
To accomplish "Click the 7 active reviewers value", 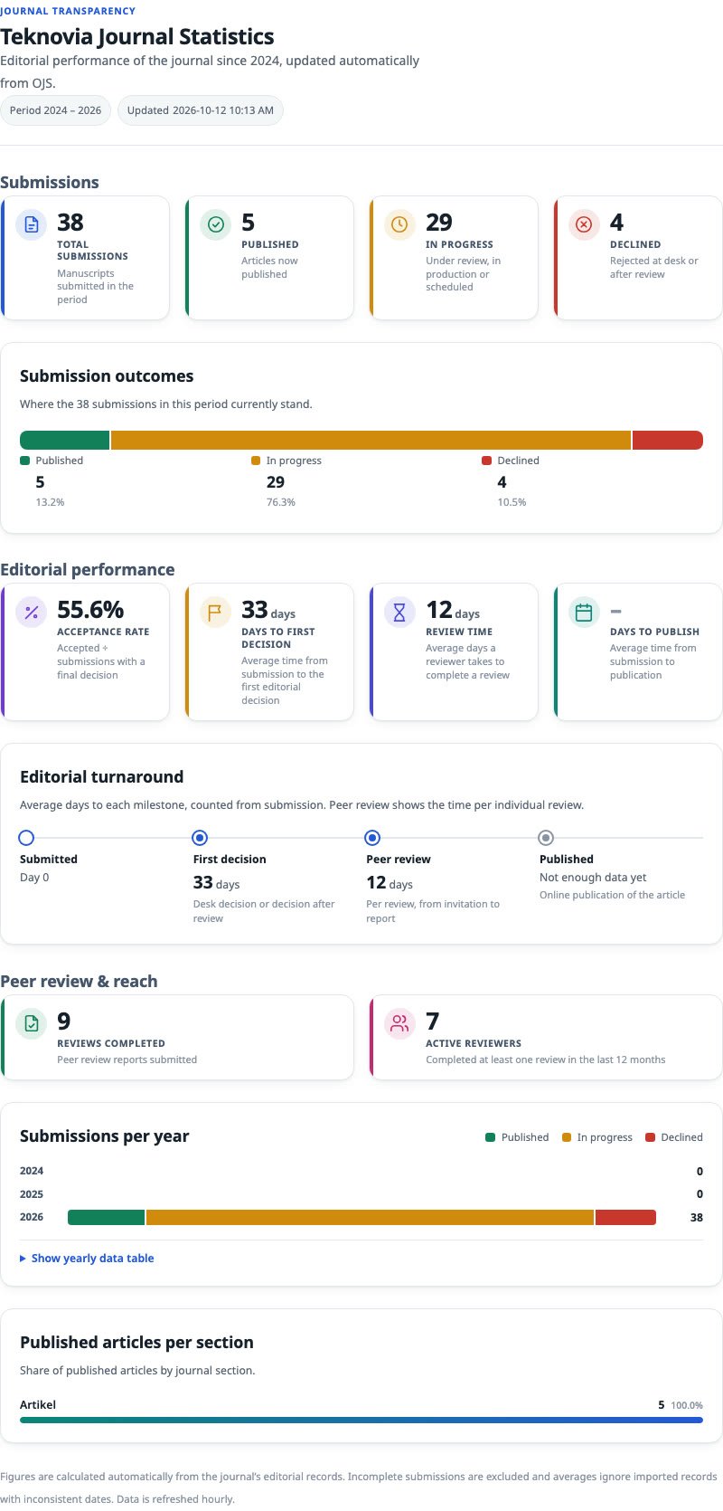I will tap(432, 1022).
